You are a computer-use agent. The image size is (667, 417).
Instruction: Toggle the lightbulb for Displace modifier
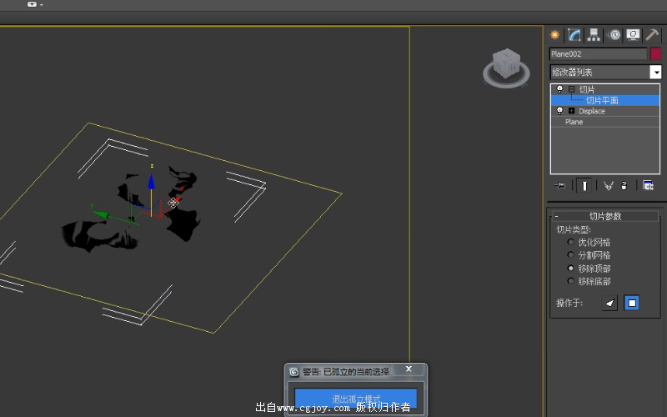pyautogui.click(x=559, y=111)
